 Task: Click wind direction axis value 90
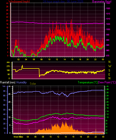click(9, 75)
